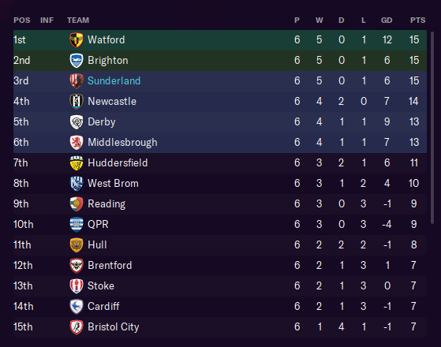Sort standings by POS column header
The height and width of the screenshot is (347, 441).
click(x=21, y=21)
